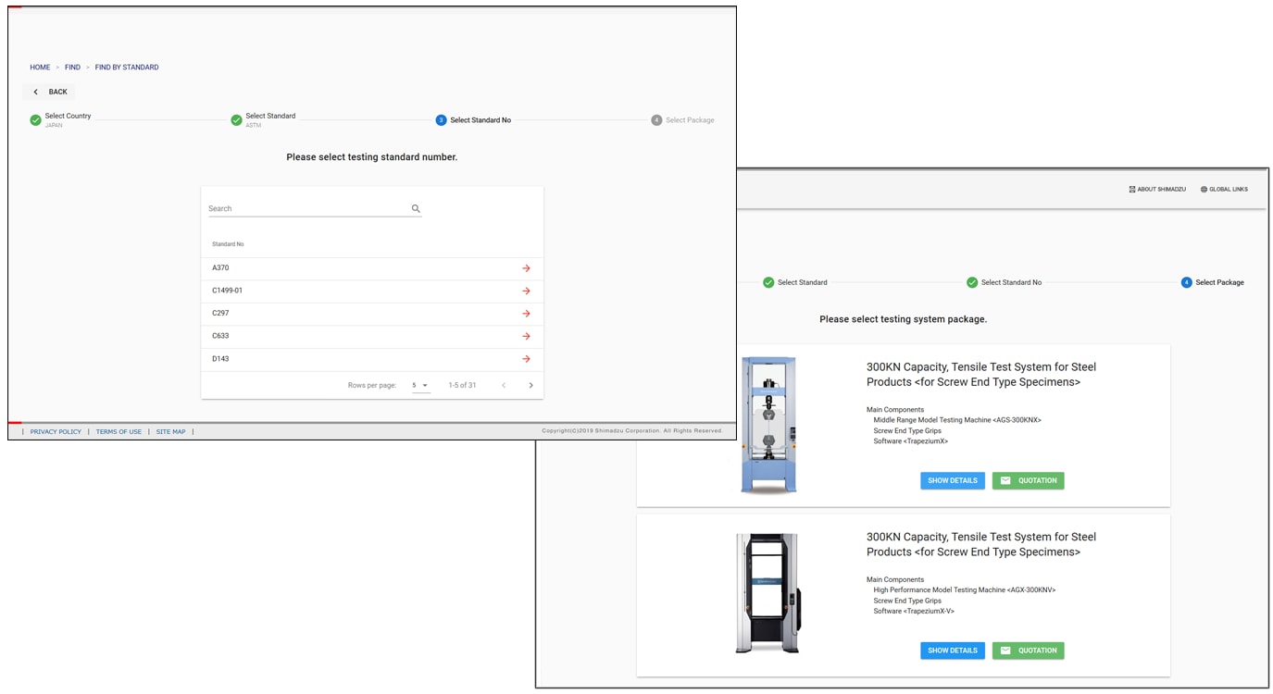Click the AGS-300KNX testing machine image
Viewport: 1273px width, 694px height.
click(x=768, y=425)
